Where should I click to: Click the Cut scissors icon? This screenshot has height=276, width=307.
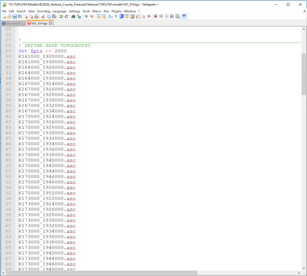click(x=43, y=17)
